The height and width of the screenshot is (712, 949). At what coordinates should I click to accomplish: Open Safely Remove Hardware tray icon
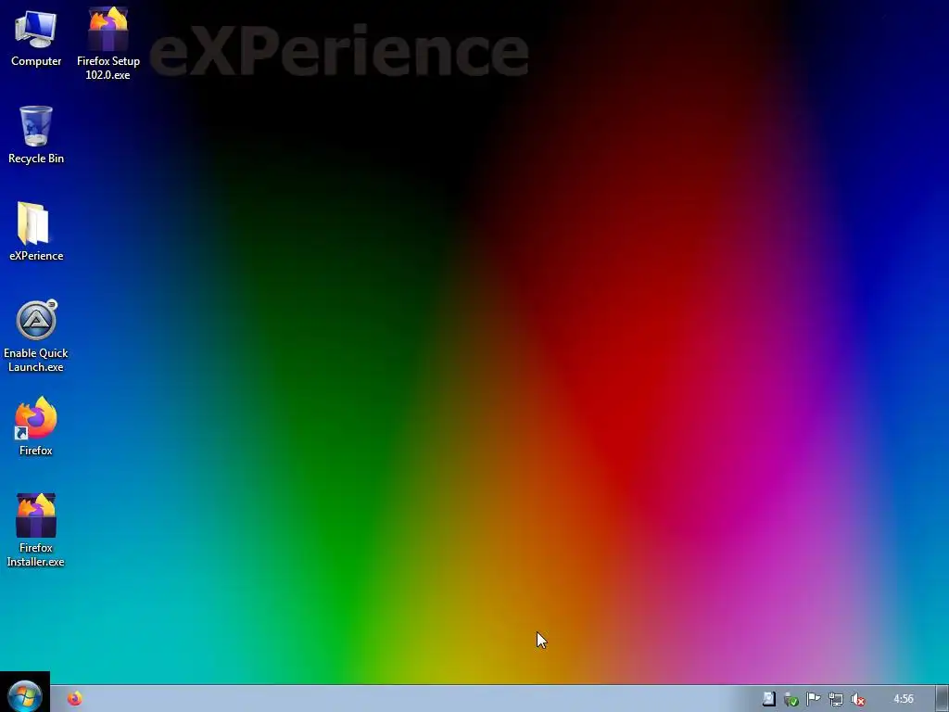tap(791, 699)
